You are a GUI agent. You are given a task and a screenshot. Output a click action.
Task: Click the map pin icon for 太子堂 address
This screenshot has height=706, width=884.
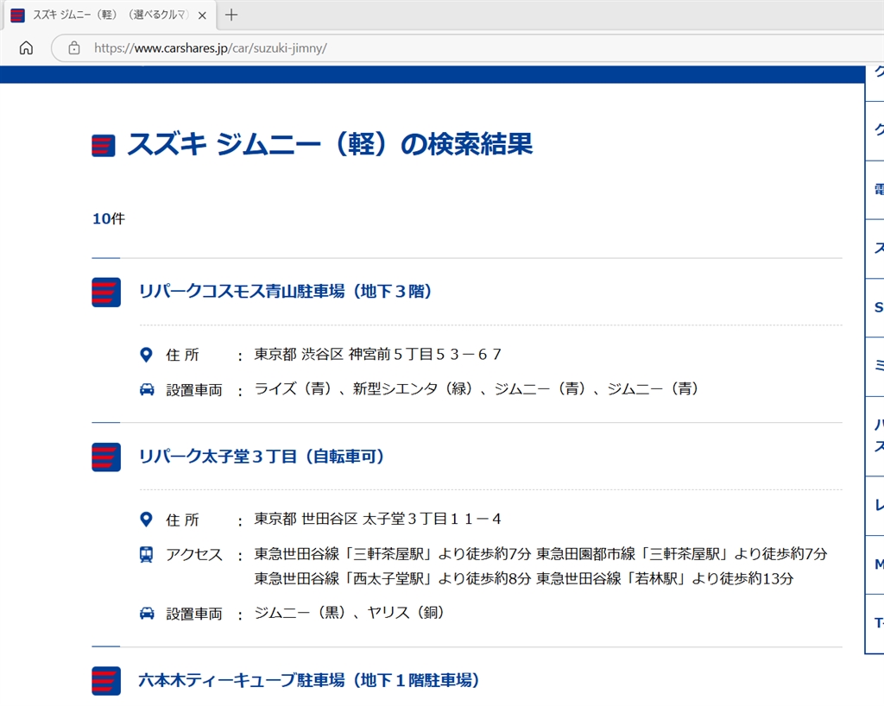click(x=146, y=520)
